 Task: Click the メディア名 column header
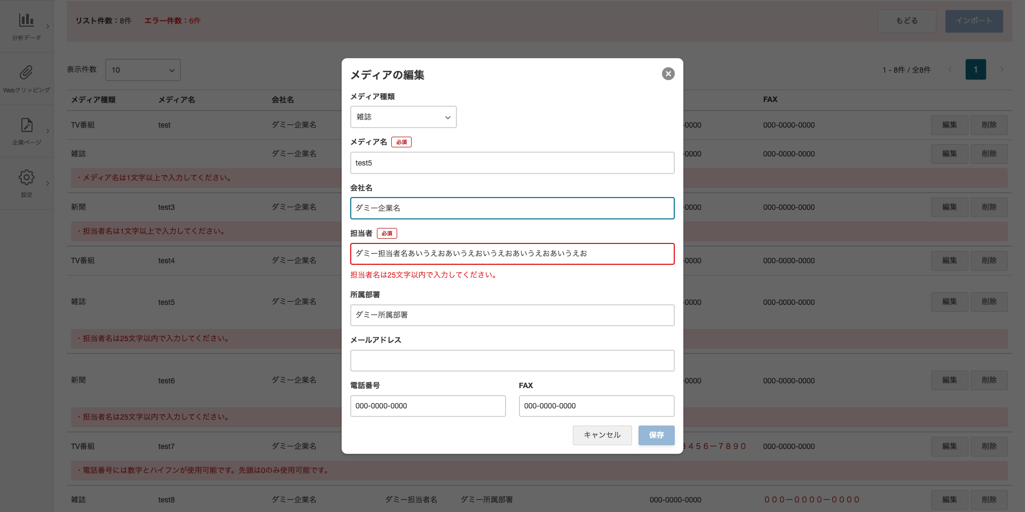[176, 100]
